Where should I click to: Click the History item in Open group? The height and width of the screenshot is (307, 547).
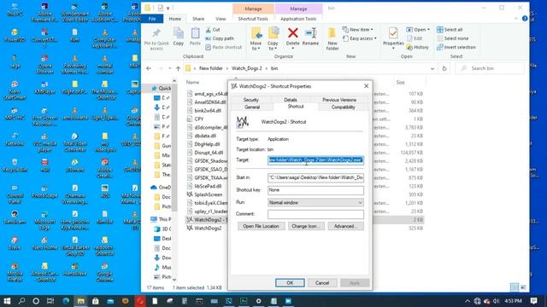pos(418,48)
